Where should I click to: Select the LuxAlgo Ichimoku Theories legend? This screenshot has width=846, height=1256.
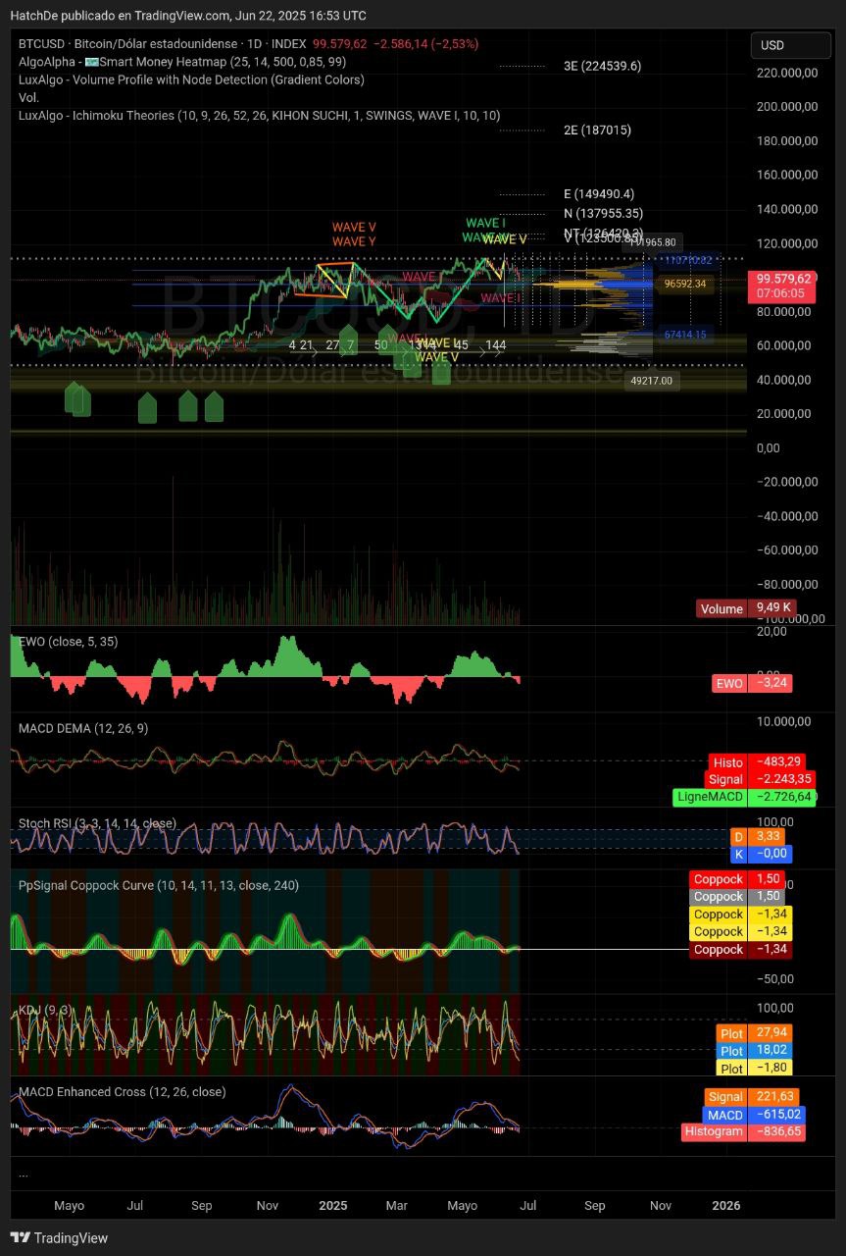point(259,115)
